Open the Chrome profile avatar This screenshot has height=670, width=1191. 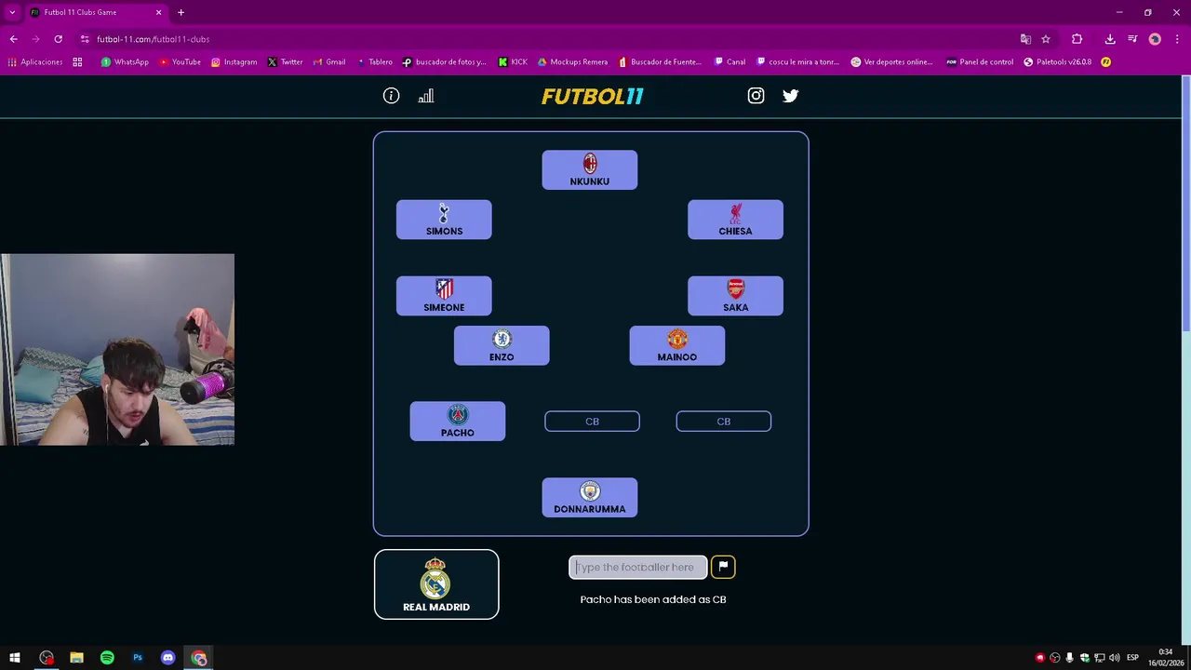coord(1155,39)
